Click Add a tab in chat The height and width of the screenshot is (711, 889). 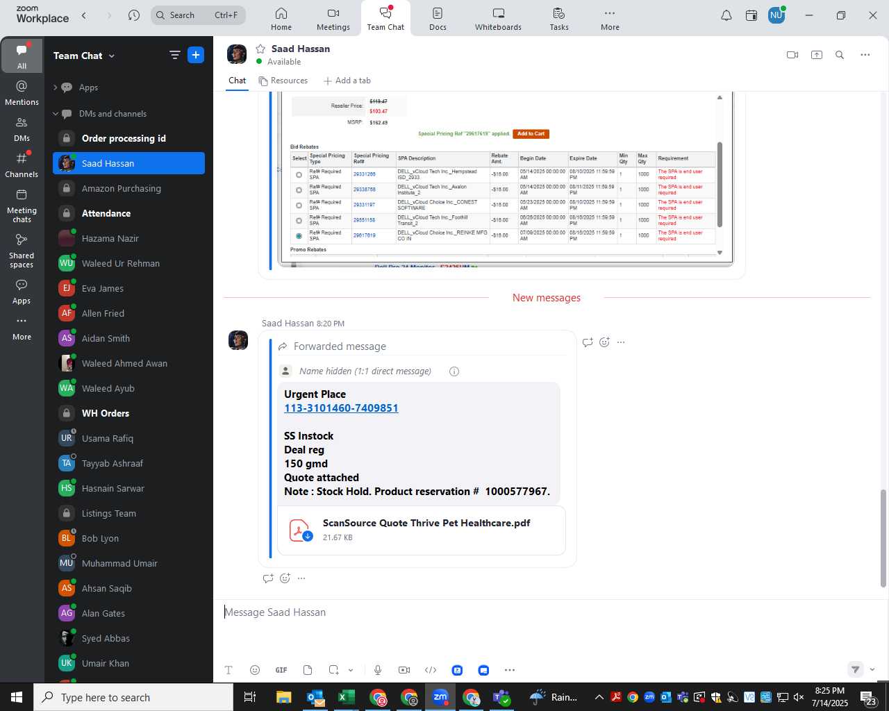(x=347, y=81)
